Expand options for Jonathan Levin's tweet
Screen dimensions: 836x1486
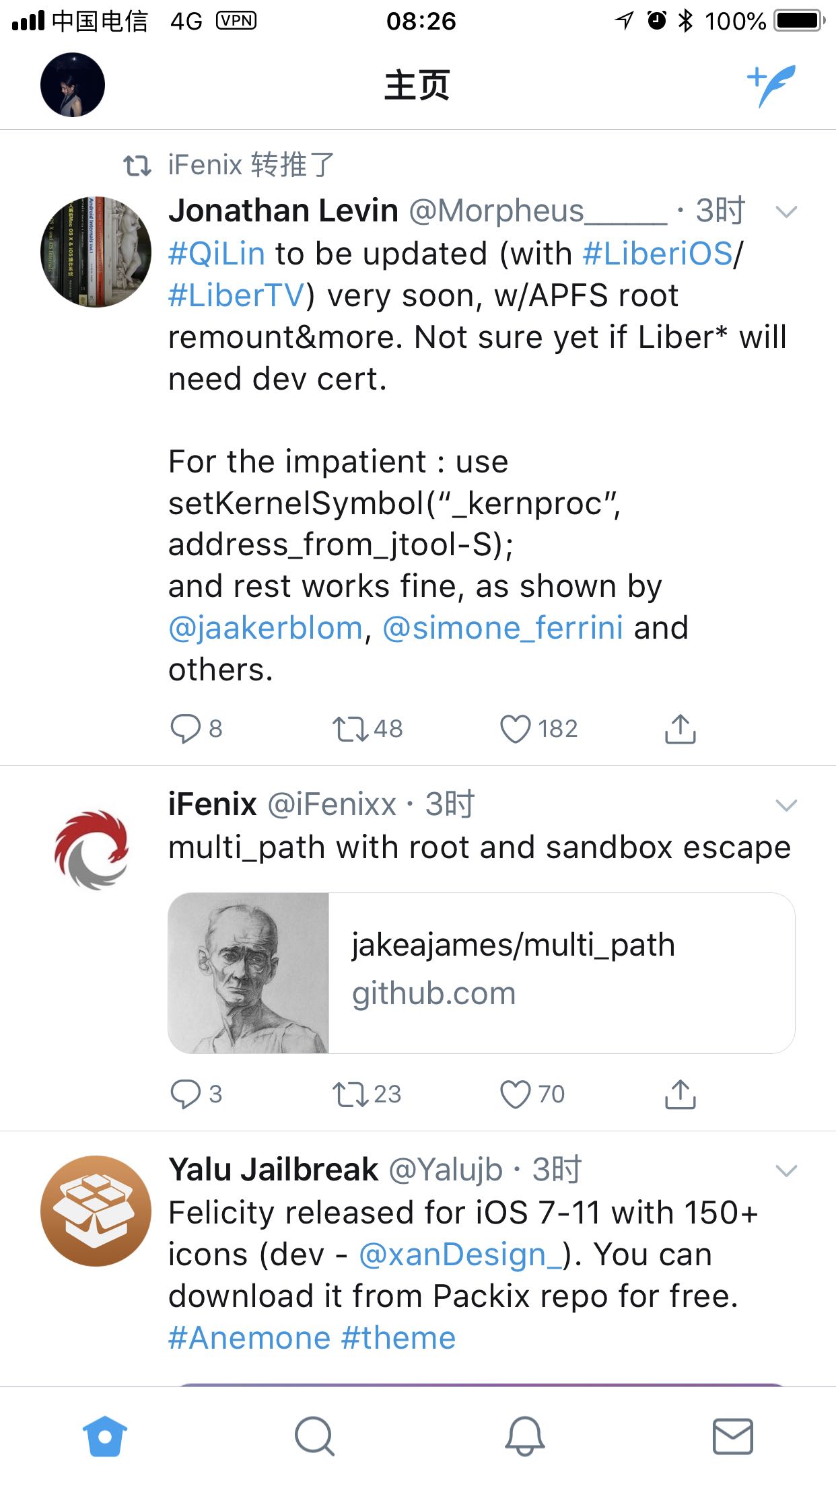786,213
